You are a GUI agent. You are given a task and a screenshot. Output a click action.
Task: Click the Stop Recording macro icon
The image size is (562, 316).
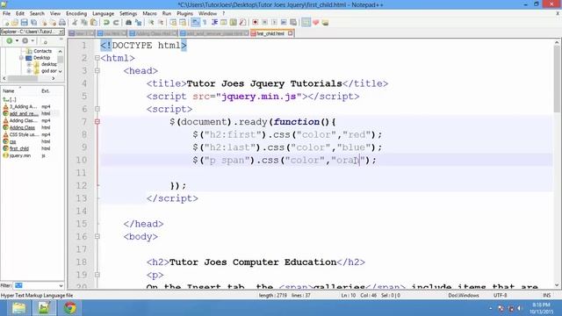(x=264, y=23)
